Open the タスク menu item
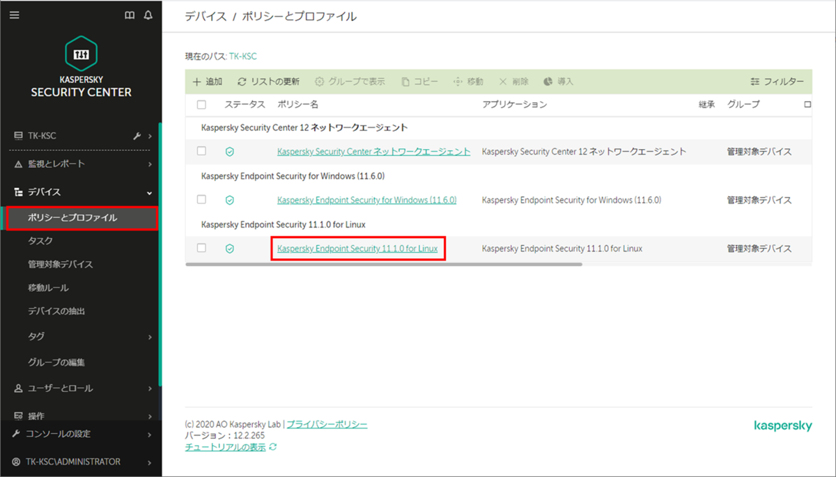Screen dimensions: 836x477 [x=40, y=241]
